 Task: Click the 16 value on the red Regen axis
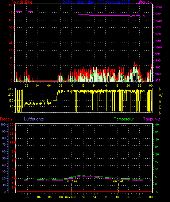coord(12,156)
